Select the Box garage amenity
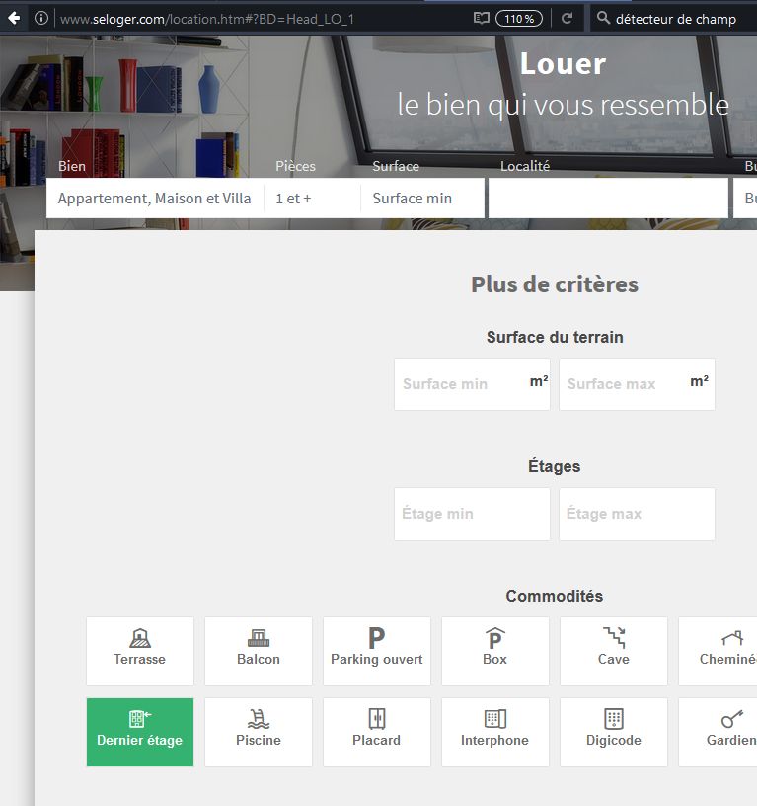This screenshot has height=806, width=757. 495,651
